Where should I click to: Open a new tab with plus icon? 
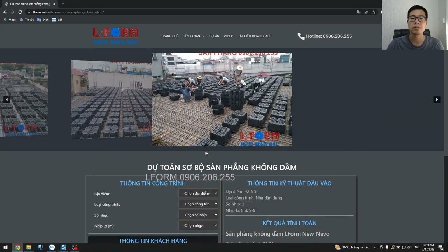click(x=63, y=4)
